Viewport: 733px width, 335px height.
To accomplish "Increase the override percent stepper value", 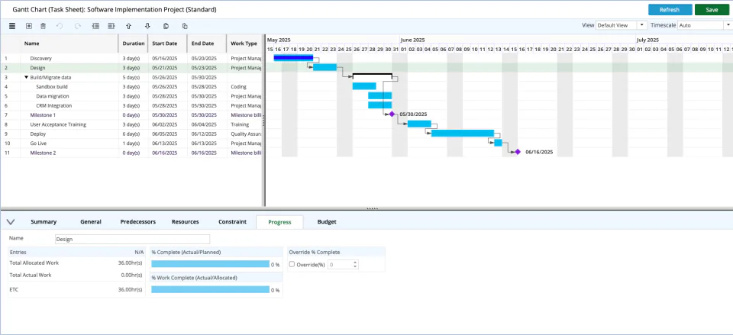I will (355, 263).
